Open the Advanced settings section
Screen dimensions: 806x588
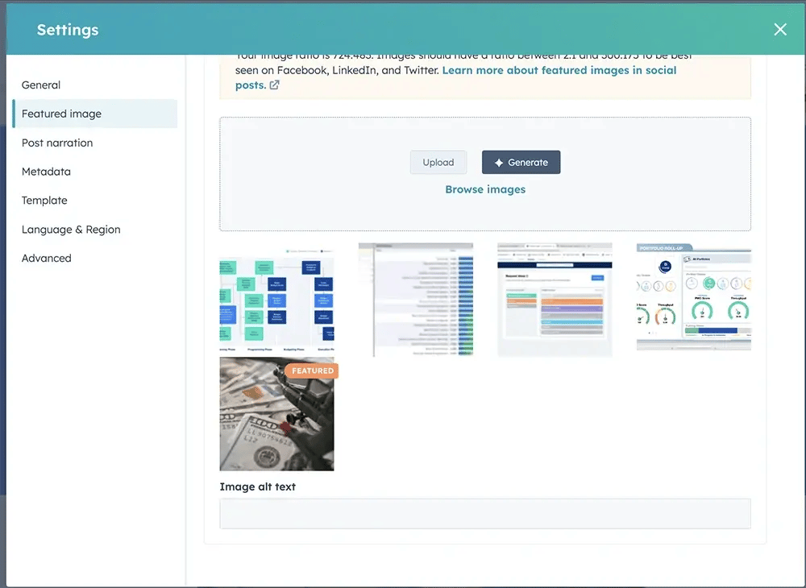click(46, 259)
